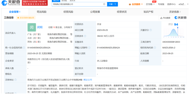The width and height of the screenshot is (190, 96).
Task: Click the 天眼一下 search button
Action: [113, 4]
